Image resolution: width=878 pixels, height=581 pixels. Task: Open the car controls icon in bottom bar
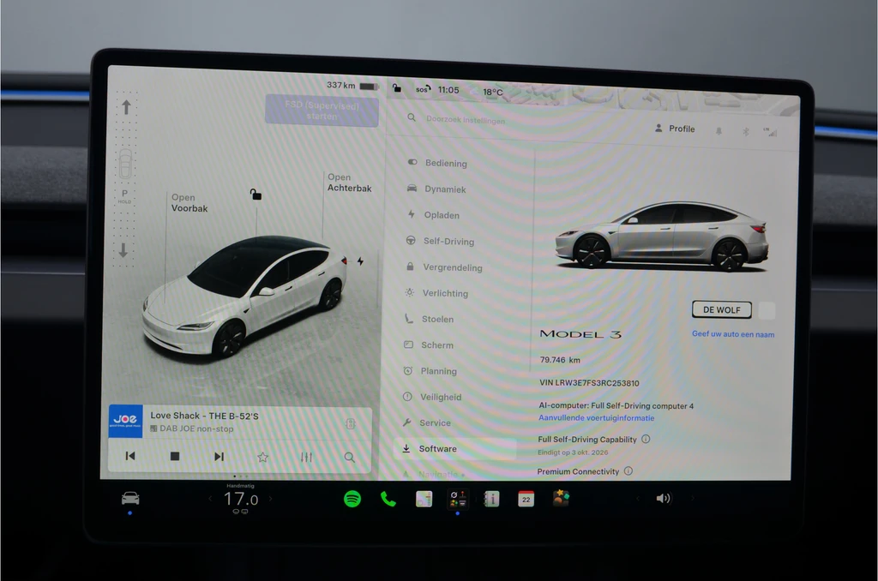[x=130, y=498]
